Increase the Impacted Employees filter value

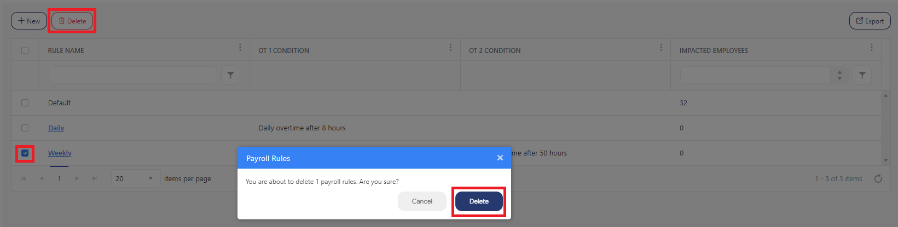[x=839, y=72]
